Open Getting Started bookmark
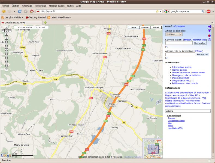 pos(36,17)
